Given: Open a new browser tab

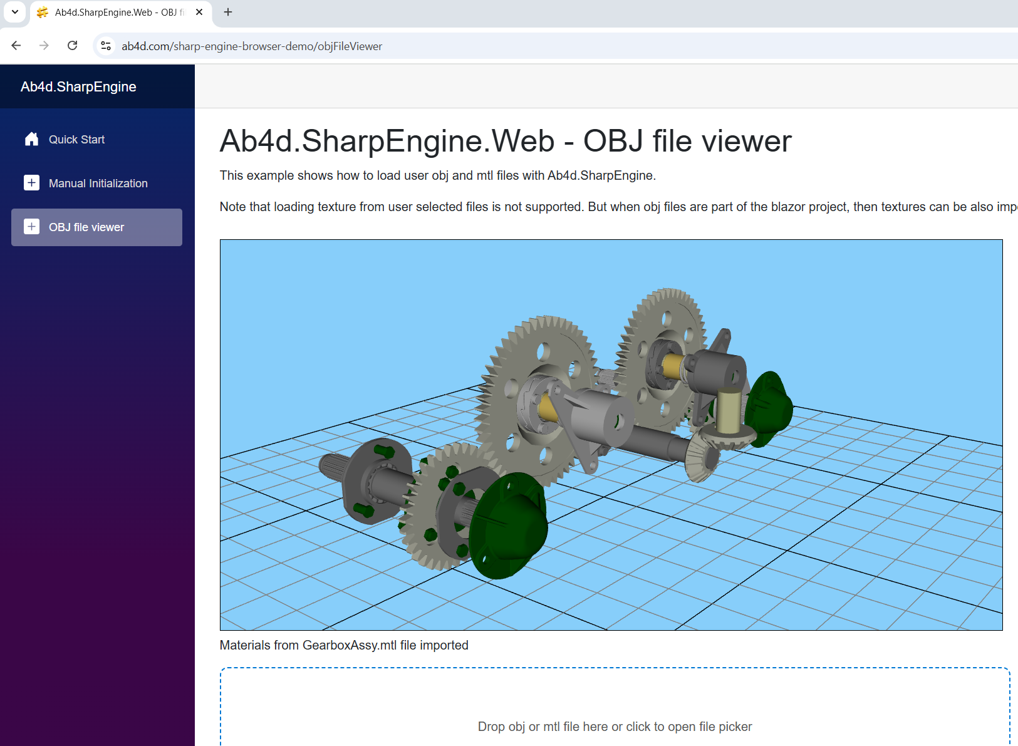Looking at the screenshot, I should click(228, 13).
